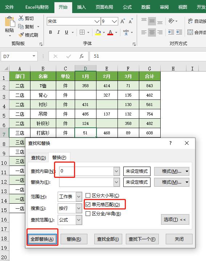Image resolution: width=206 pixels, height=261 pixels.
Task: Click 查找下一个(F) Find Next button
Action: [142, 239]
